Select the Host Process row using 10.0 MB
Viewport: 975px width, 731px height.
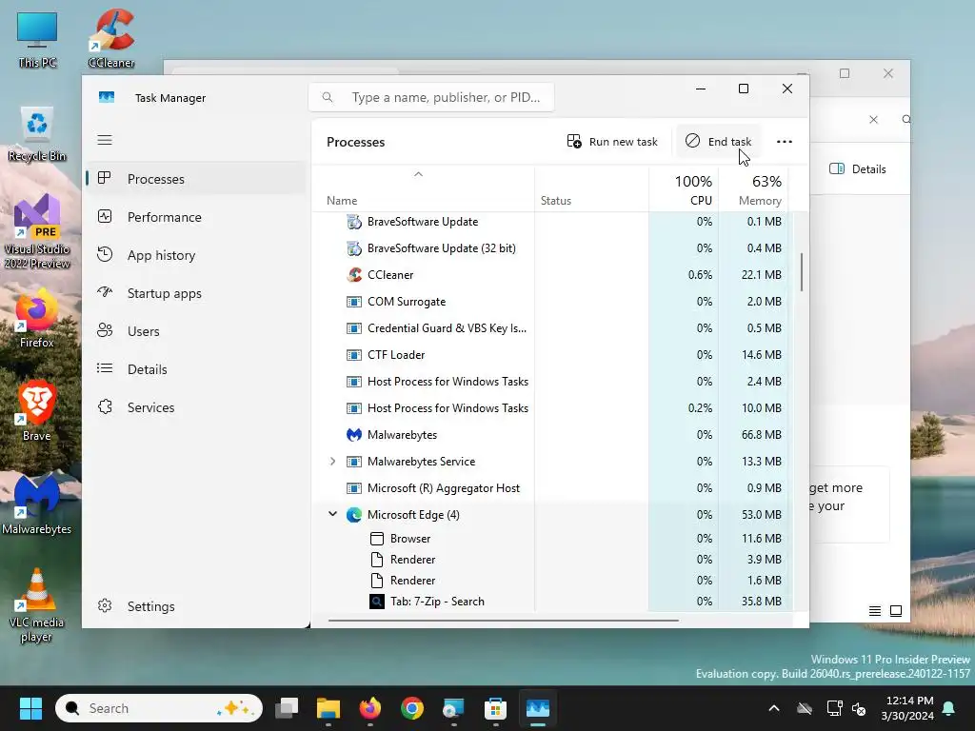(550, 408)
